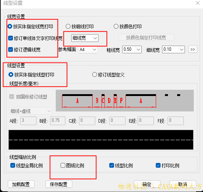Open 参考幅面 A4 dropdown

tap(88, 50)
